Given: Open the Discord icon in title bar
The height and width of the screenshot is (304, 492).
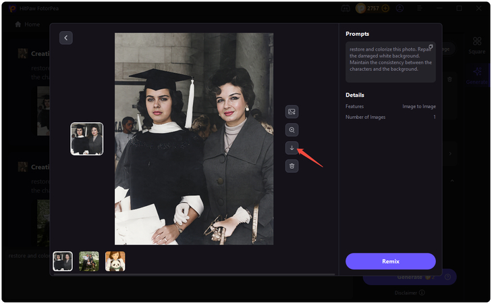Looking at the screenshot, I should [x=346, y=9].
